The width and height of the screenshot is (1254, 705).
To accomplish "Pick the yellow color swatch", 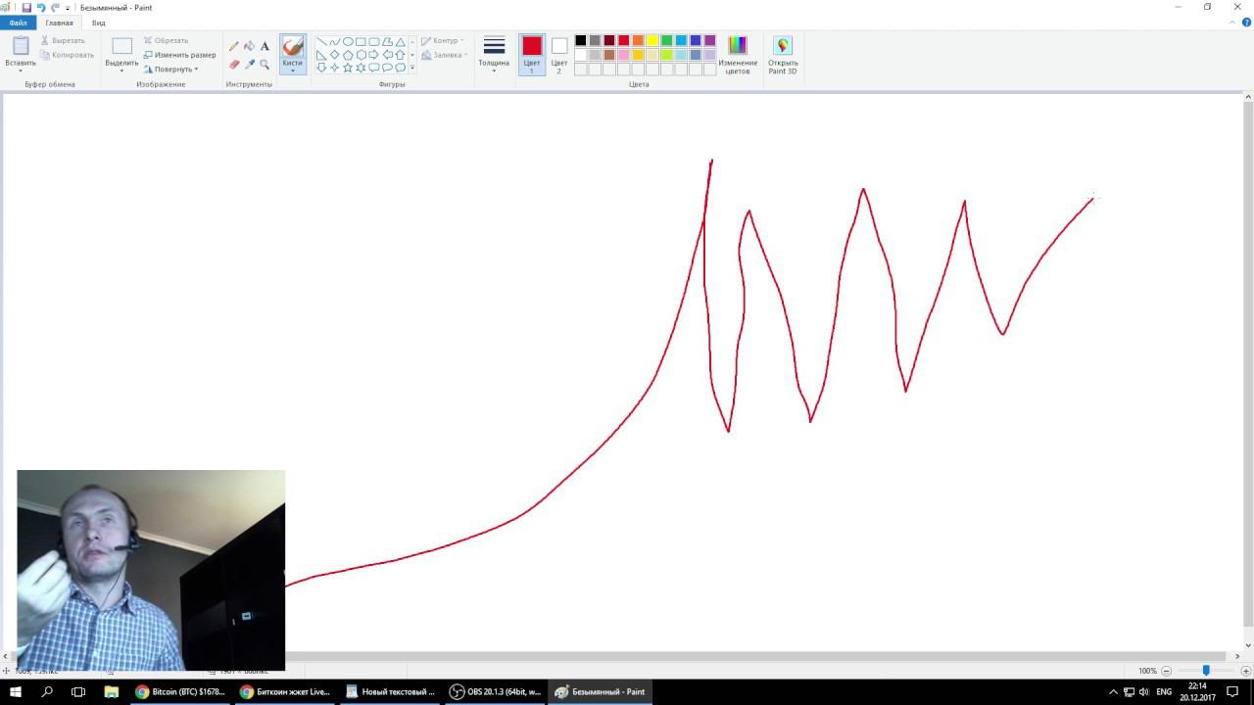I will 652,41.
